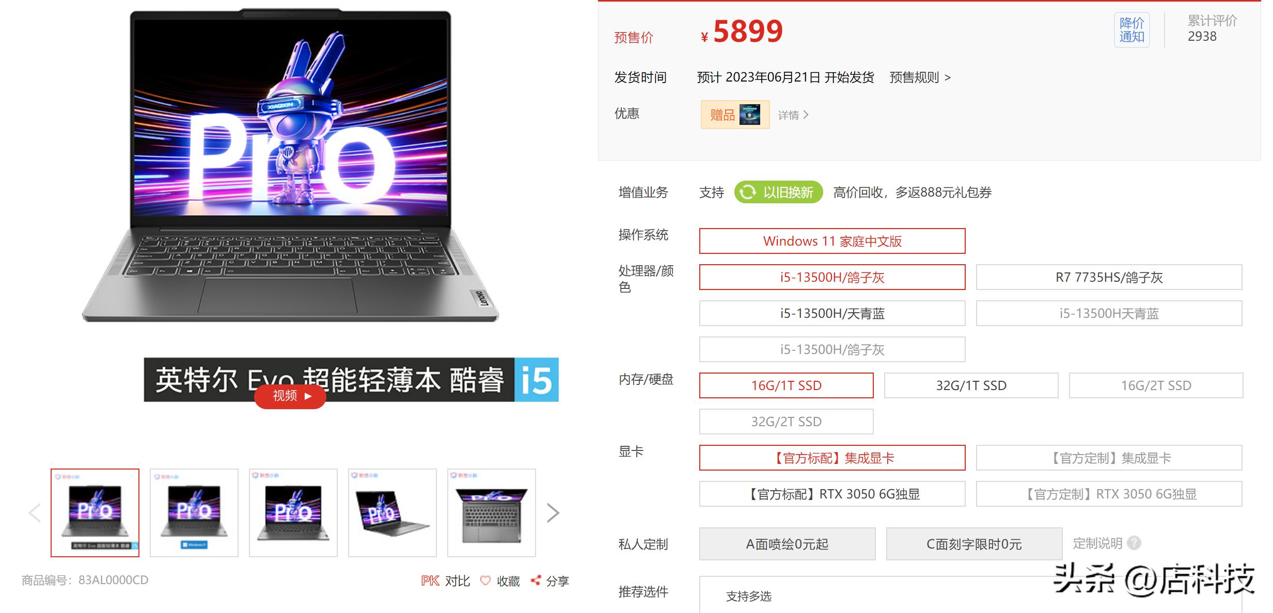Show next thumbnails with right arrow
The image size is (1273, 613).
pos(553,513)
